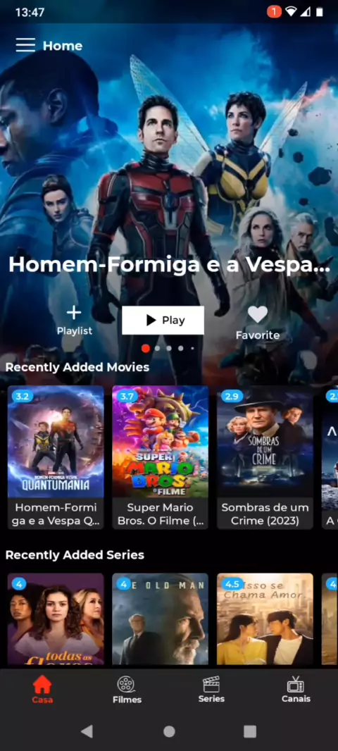Switch to the Filmes tab
Image resolution: width=338 pixels, height=751 pixels.
click(x=127, y=689)
